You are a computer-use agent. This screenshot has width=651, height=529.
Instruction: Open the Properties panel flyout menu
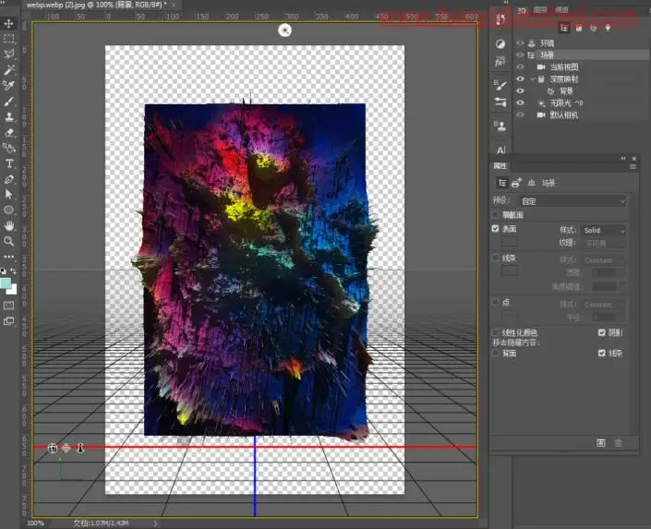coord(633,166)
